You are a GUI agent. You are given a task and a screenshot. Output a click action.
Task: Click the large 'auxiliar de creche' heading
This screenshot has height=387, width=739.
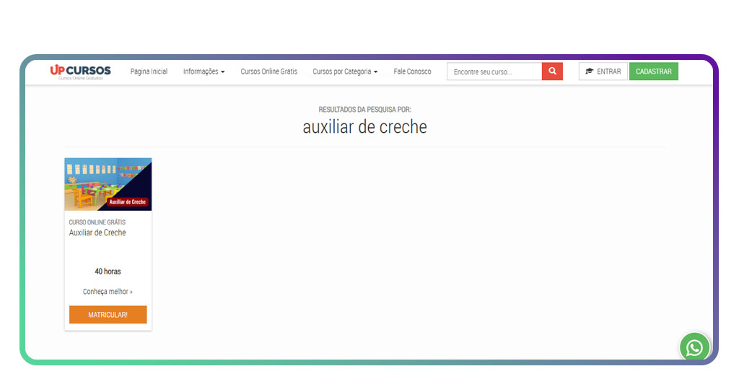[x=364, y=127]
